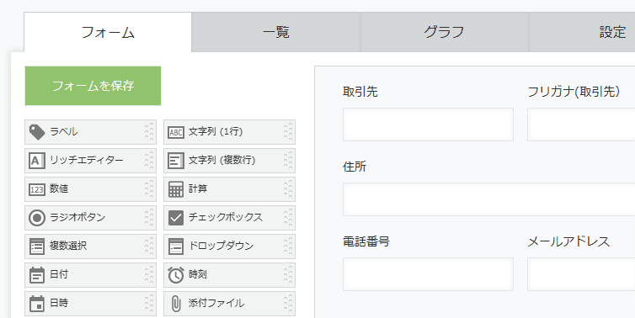Select the 数値 item text

(x=59, y=189)
